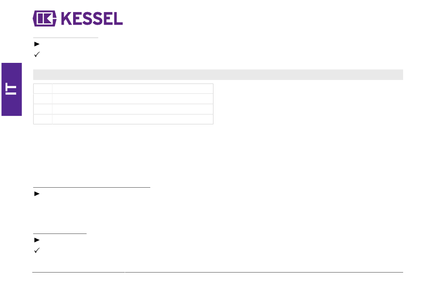Select the third row's narrow left cell
Viewport: 426px width, 295px height.
click(43, 109)
